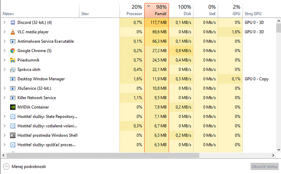Viewport: 281px width, 174px height.
Task: Click the vertical scrollbar up arrow
Action: (x=278, y=21)
